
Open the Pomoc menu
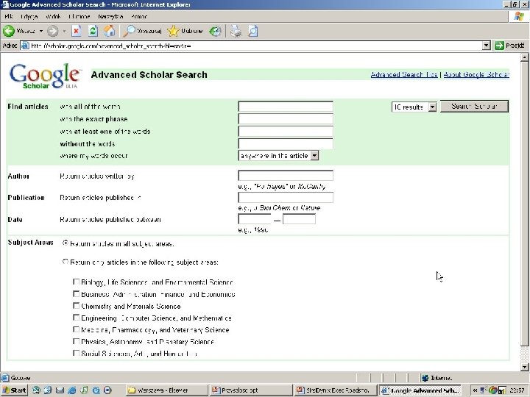(139, 16)
